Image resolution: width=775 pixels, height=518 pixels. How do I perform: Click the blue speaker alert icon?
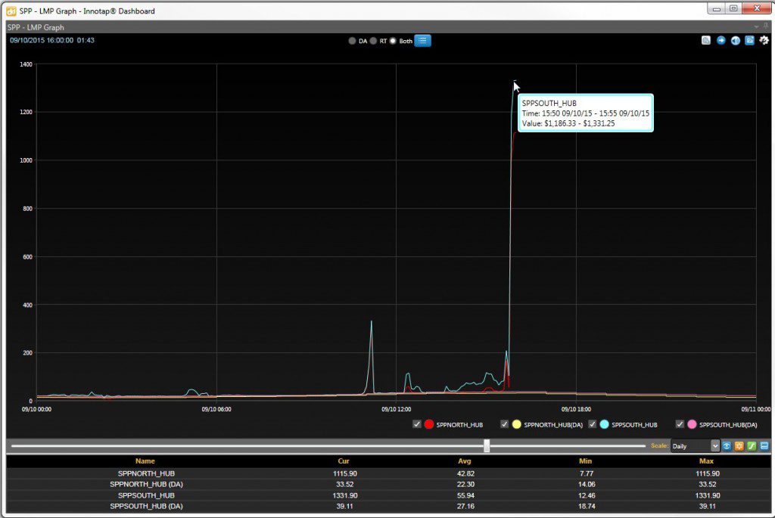point(736,40)
